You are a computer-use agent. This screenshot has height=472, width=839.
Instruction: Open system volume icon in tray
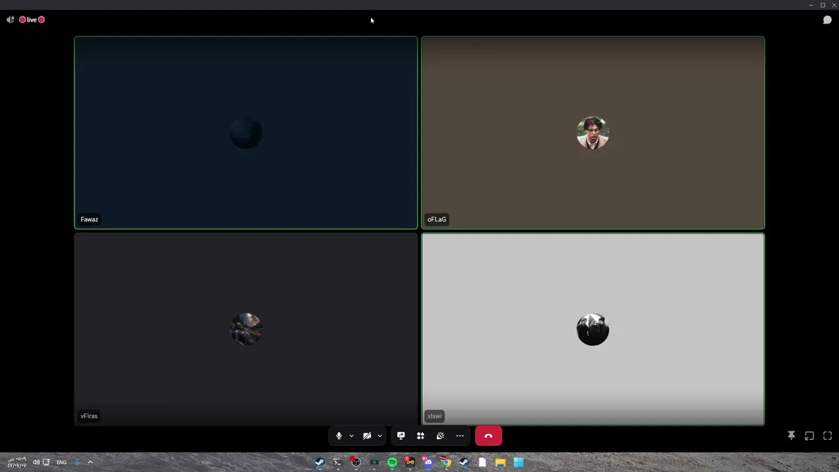tap(36, 462)
